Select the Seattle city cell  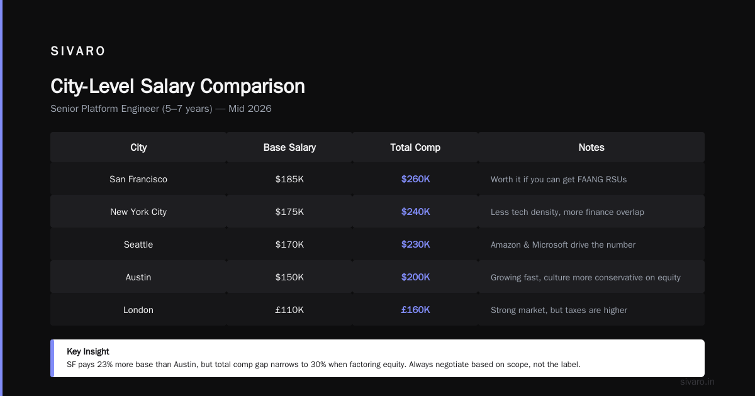(x=138, y=245)
